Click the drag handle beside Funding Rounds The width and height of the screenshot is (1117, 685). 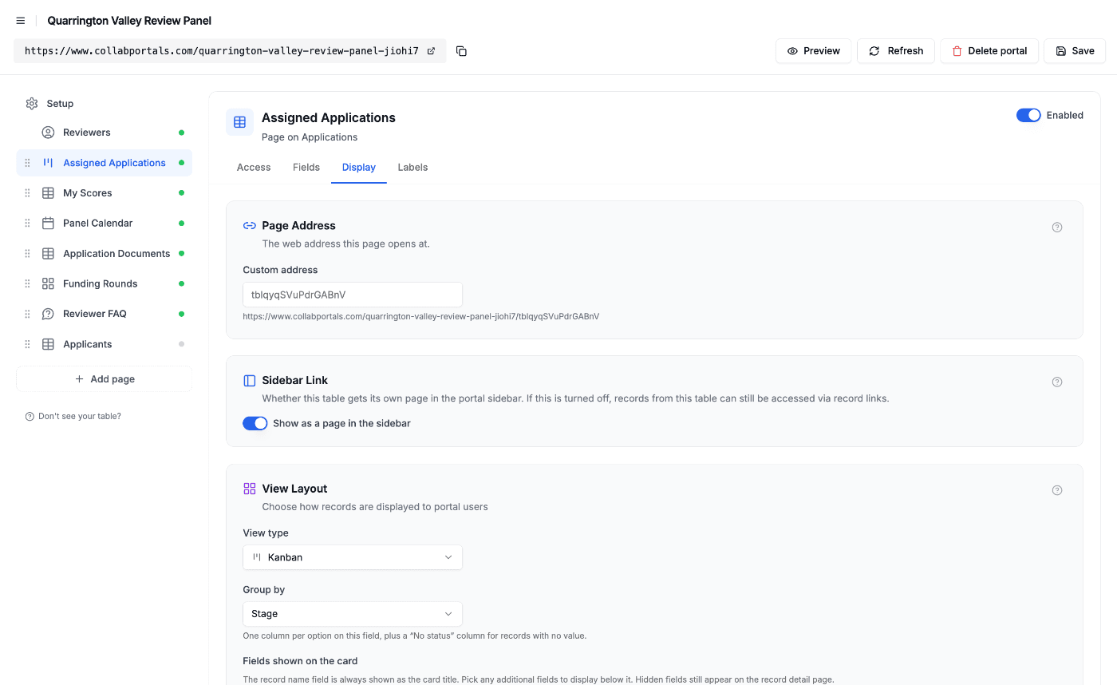27,284
